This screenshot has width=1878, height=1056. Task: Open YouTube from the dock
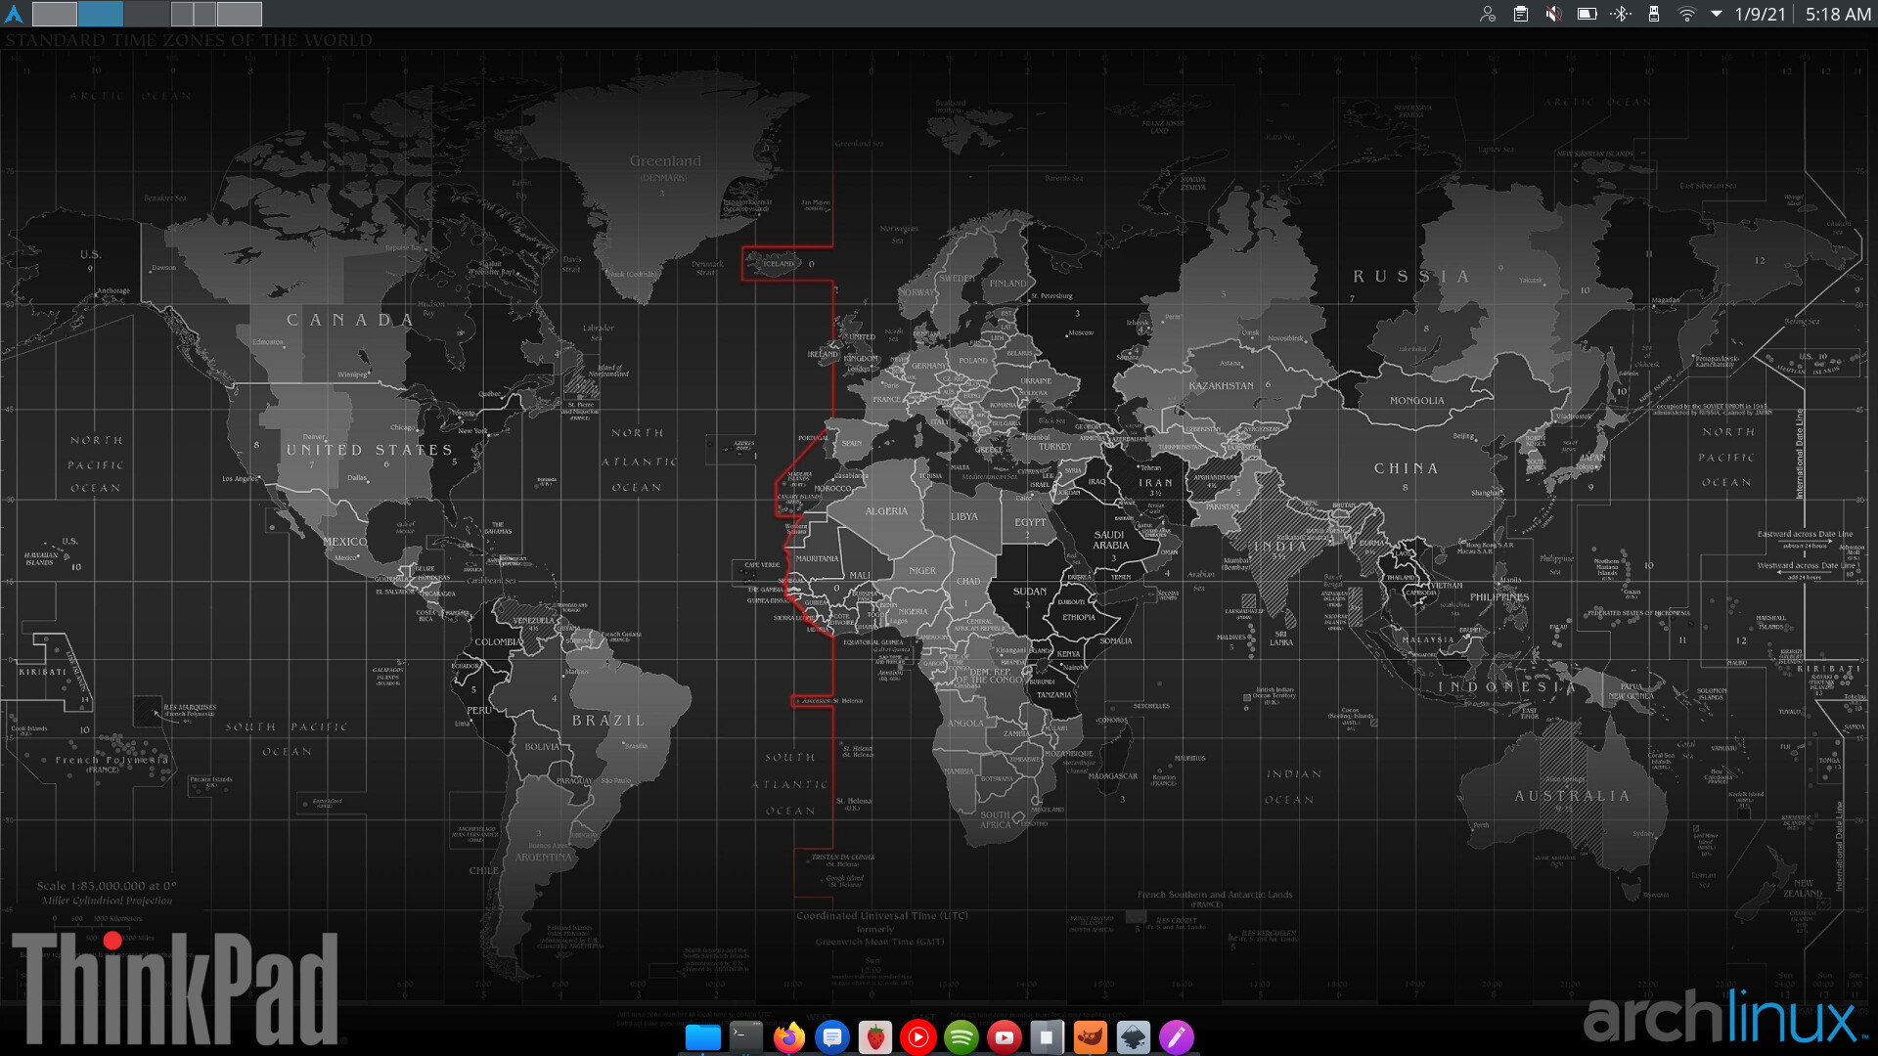point(1004,1036)
